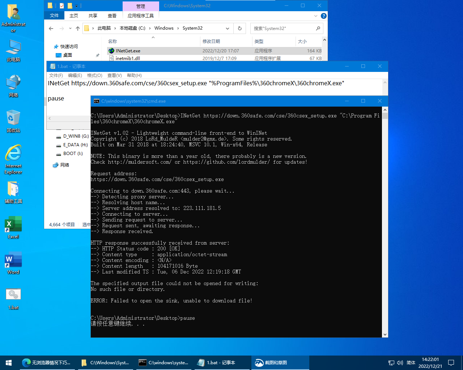Viewport: 463px width, 370px height.
Task: Open Notepad 查看(V) menu
Action: pos(114,76)
